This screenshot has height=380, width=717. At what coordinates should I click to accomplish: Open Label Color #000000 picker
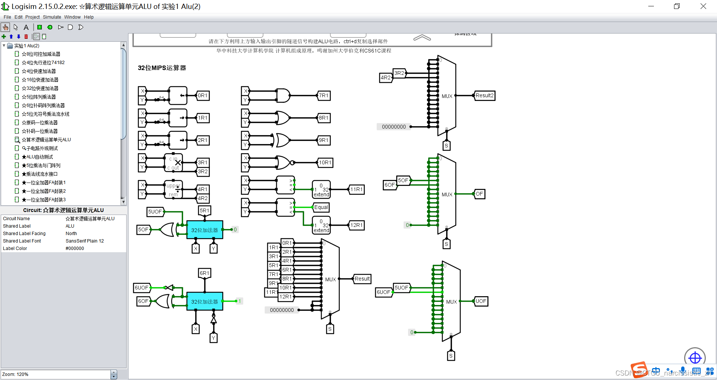coord(95,248)
